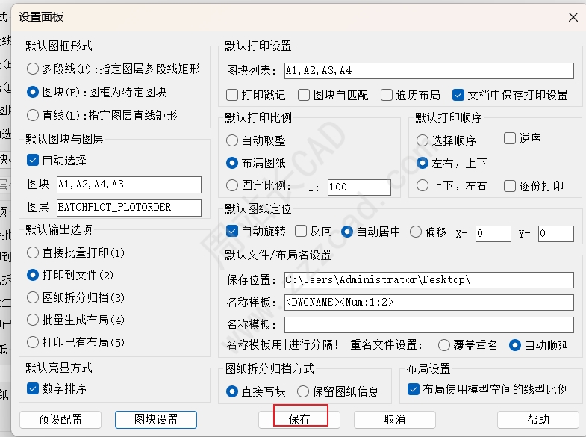This screenshot has width=586, height=437.
Task: Select the 偏移 positioning option
Action: click(416, 232)
